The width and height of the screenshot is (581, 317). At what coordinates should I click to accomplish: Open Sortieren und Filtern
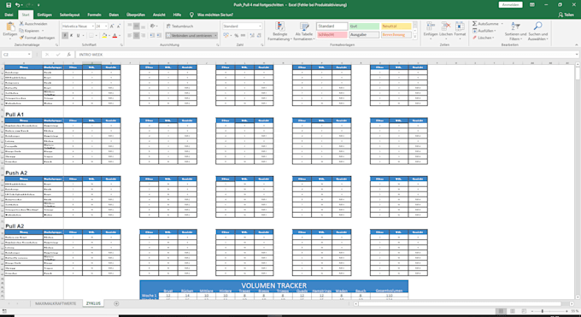tap(515, 31)
